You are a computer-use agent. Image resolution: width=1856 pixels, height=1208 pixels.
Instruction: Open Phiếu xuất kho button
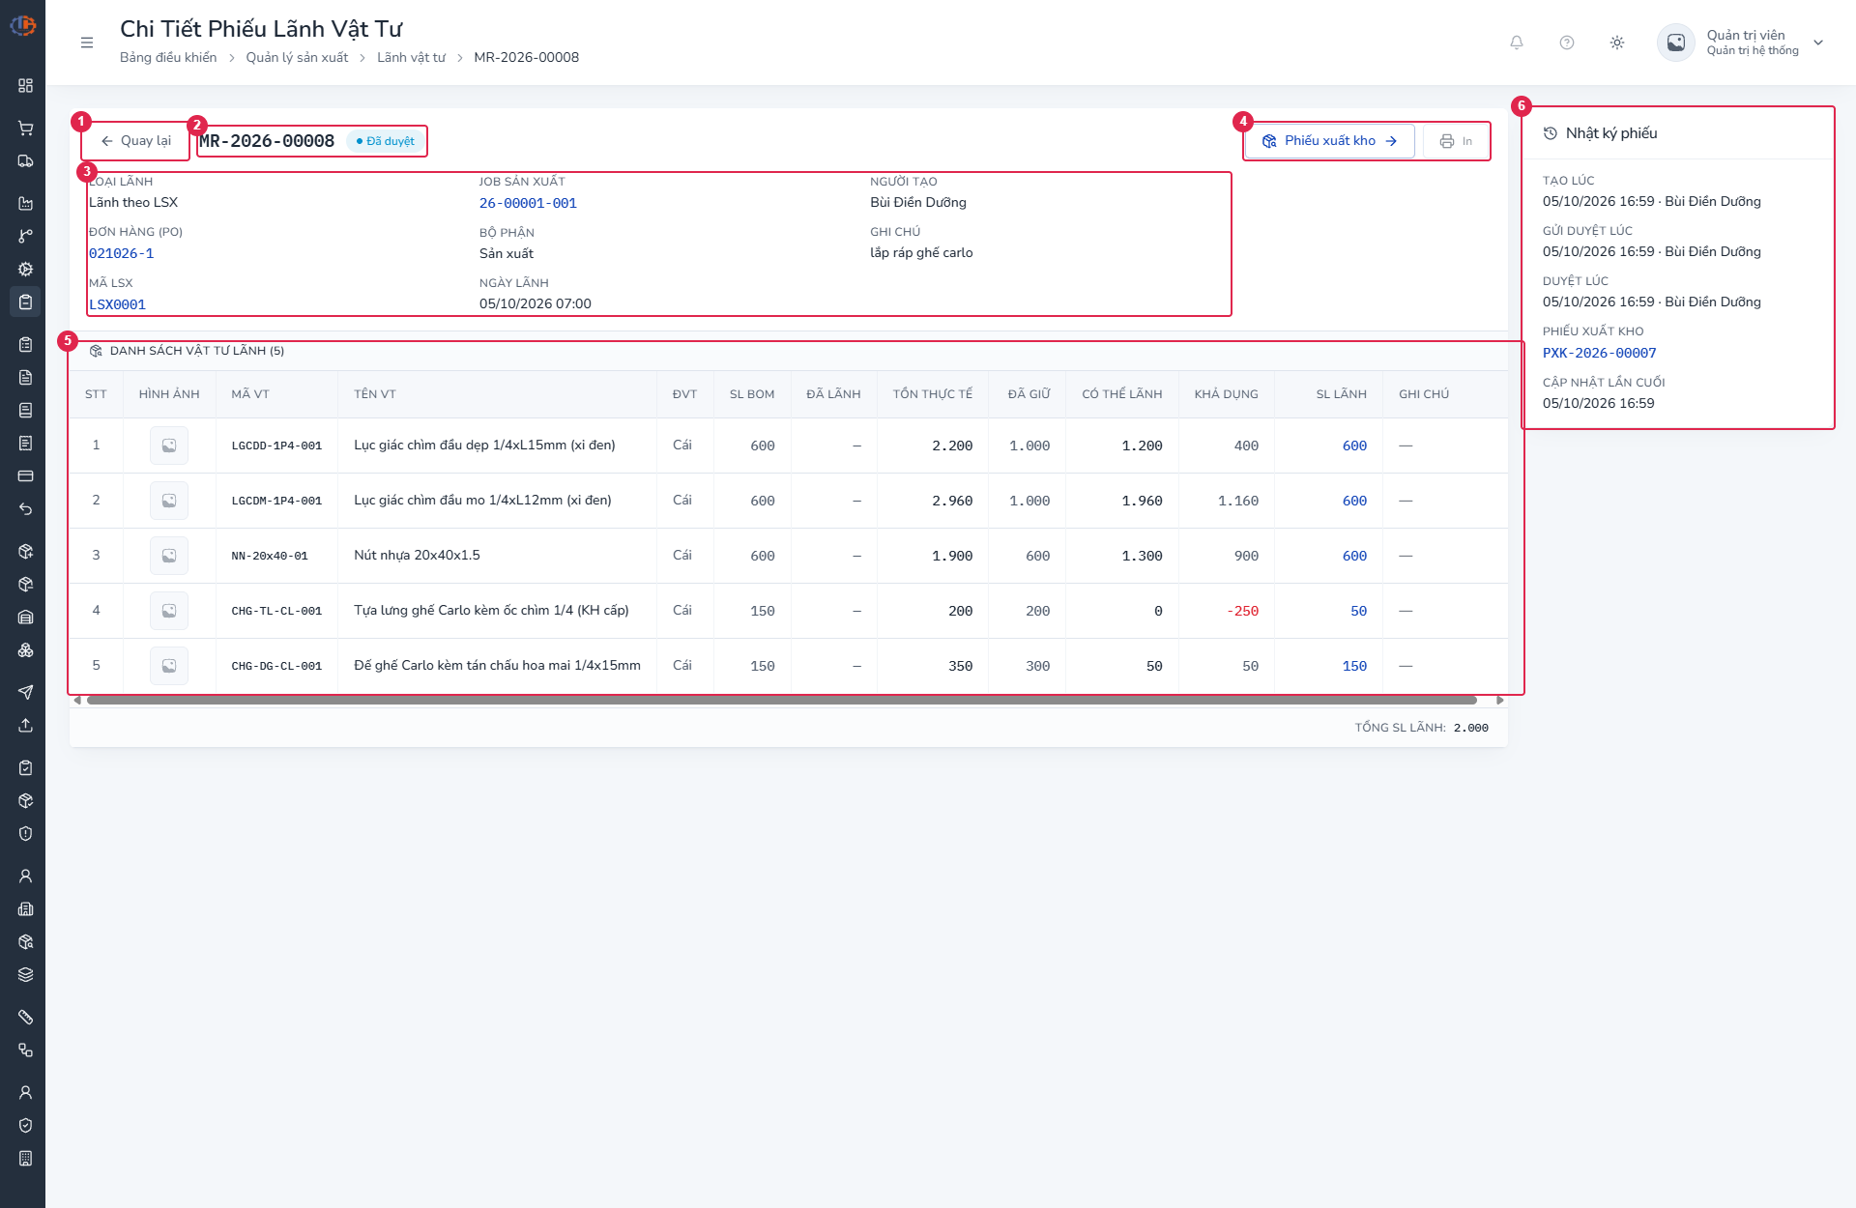pos(1330,141)
